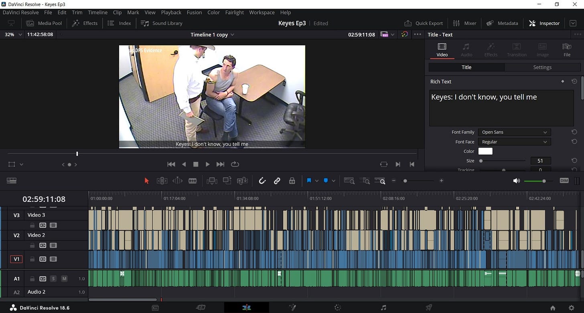Toggle lock on Video 3 track
The width and height of the screenshot is (584, 313).
point(32,226)
